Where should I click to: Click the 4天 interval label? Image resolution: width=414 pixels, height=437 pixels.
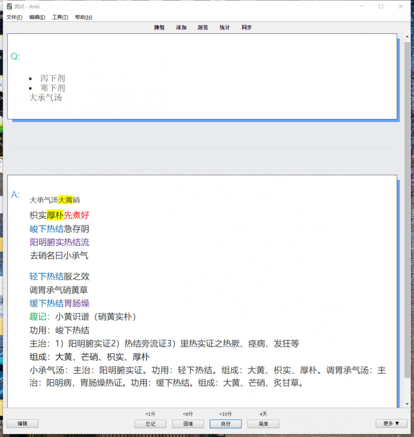263,414
